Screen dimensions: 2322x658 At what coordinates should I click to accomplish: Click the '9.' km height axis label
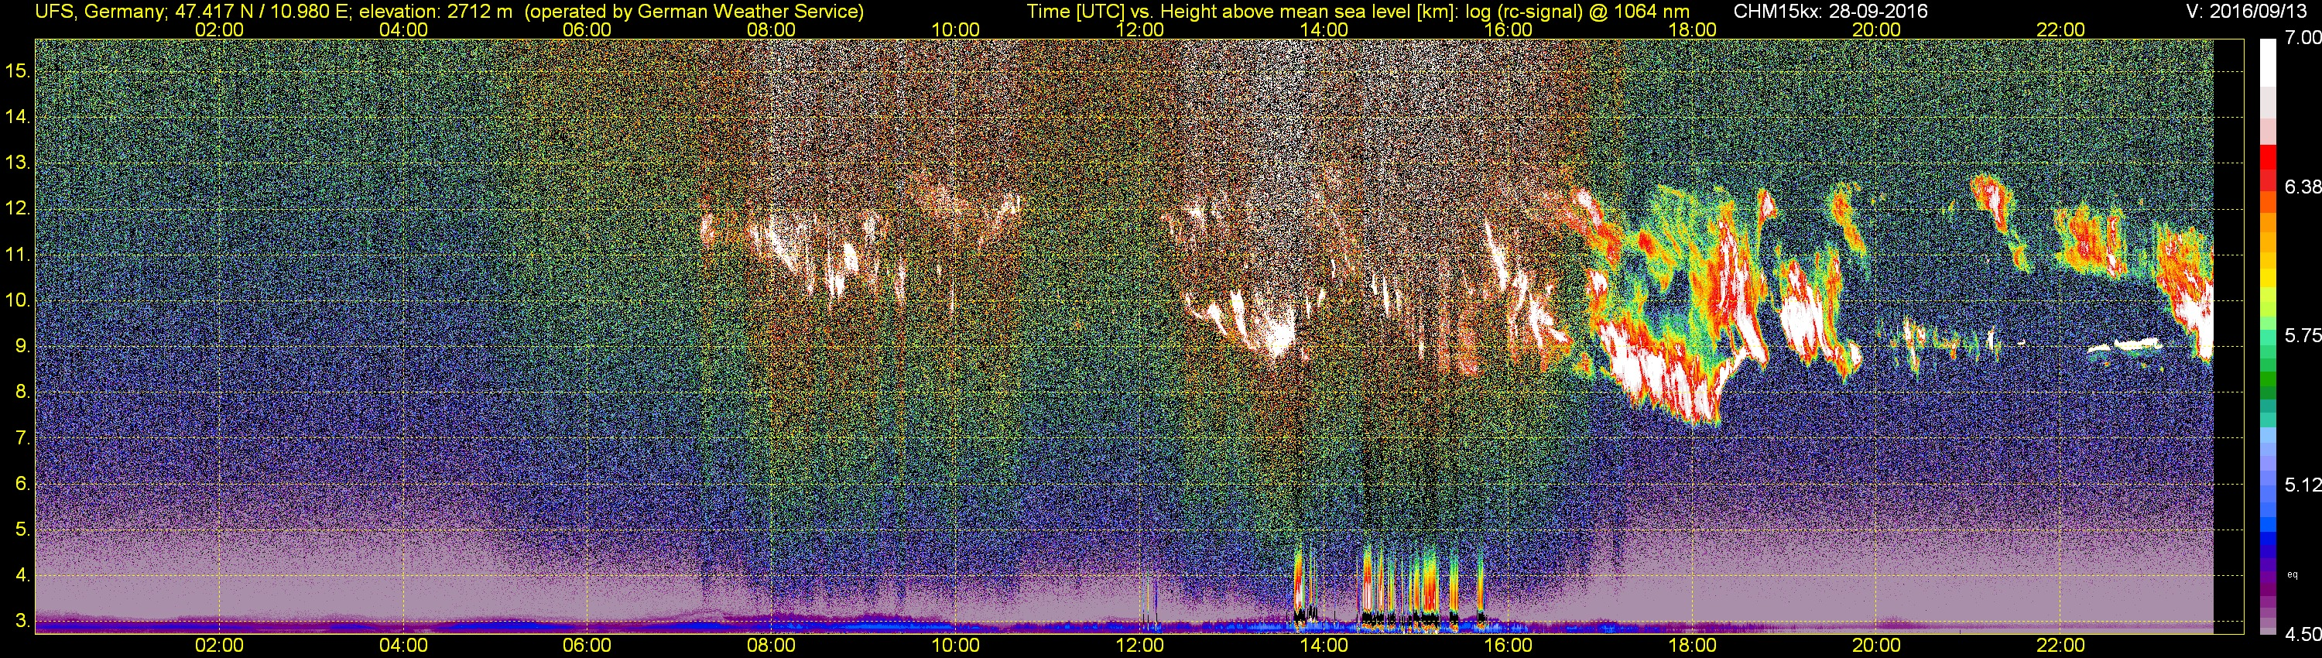[x=23, y=346]
